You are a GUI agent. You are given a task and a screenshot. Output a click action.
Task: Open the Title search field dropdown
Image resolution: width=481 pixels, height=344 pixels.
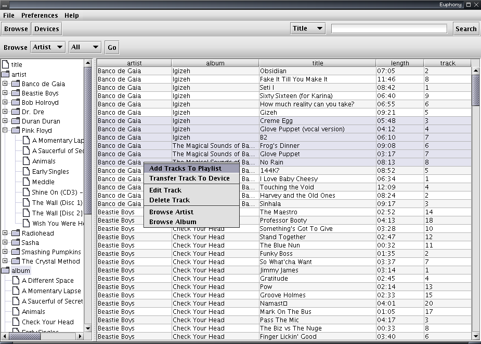[x=308, y=29]
